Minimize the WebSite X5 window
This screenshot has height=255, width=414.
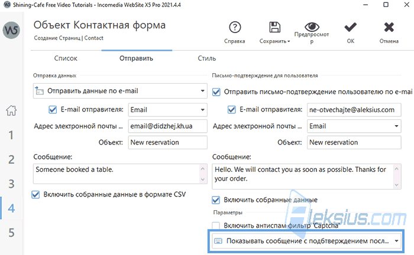pos(366,5)
